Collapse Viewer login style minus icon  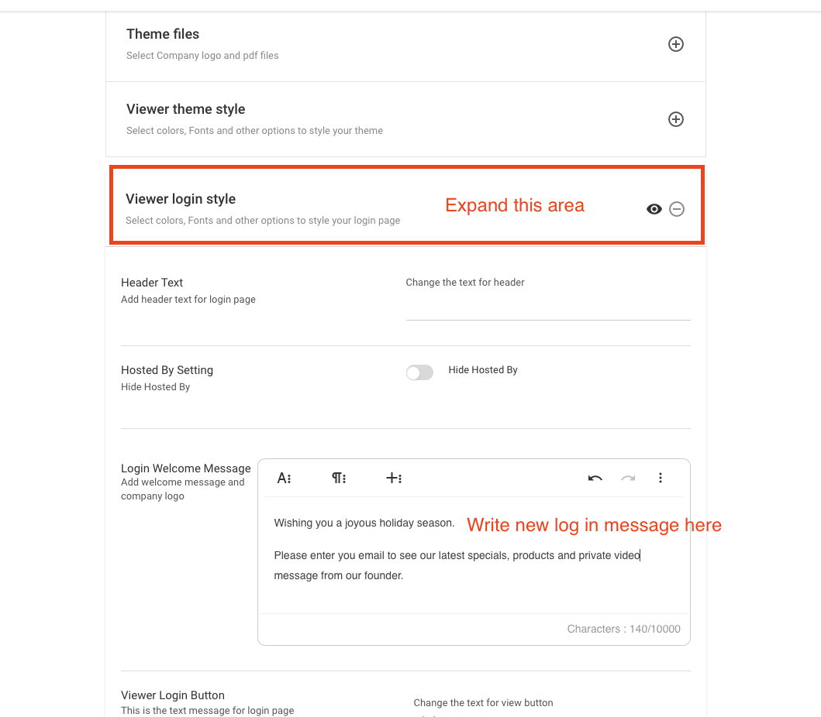click(677, 209)
